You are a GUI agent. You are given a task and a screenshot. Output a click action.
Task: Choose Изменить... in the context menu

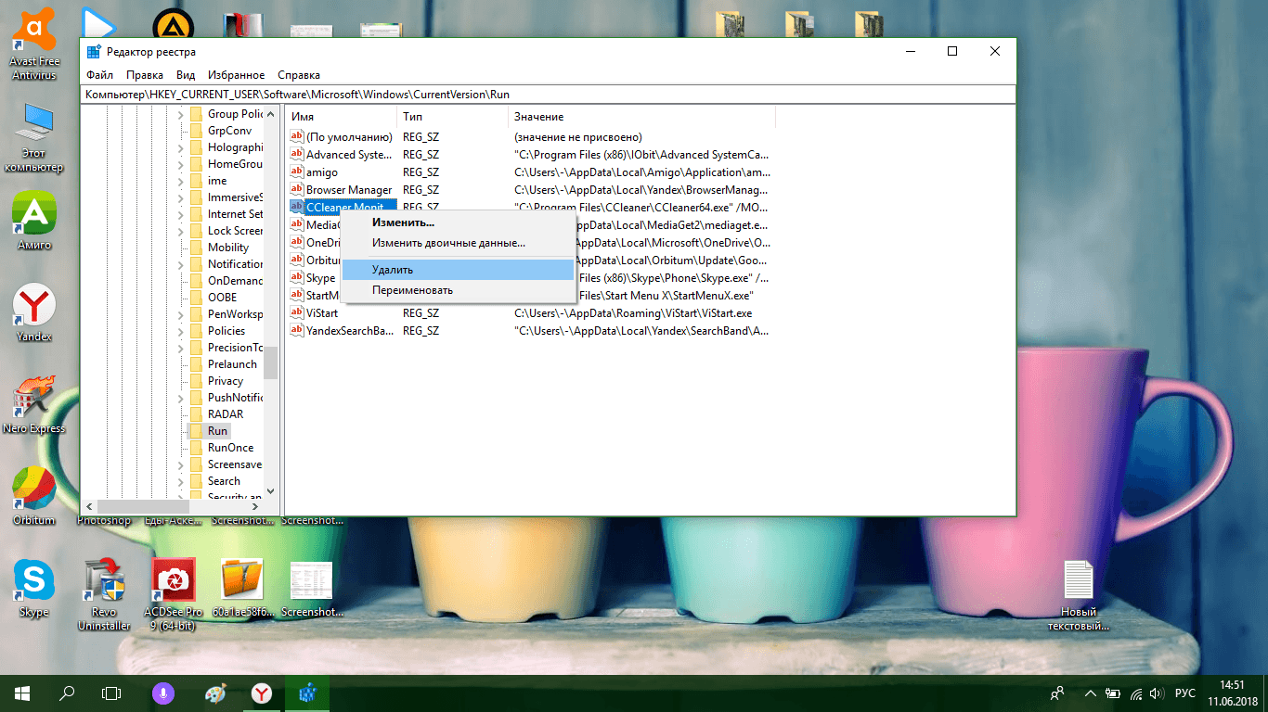pos(458,222)
